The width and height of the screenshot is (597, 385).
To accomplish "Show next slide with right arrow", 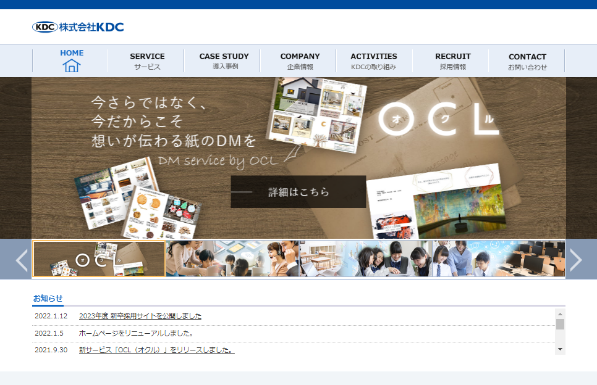I will (576, 260).
